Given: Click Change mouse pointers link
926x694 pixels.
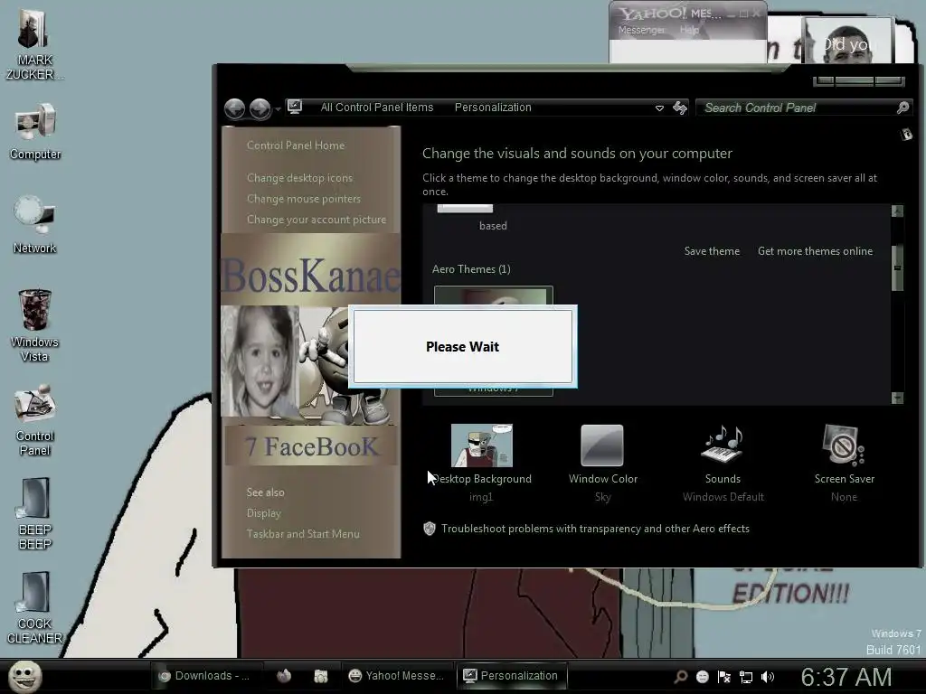Looking at the screenshot, I should tap(304, 199).
